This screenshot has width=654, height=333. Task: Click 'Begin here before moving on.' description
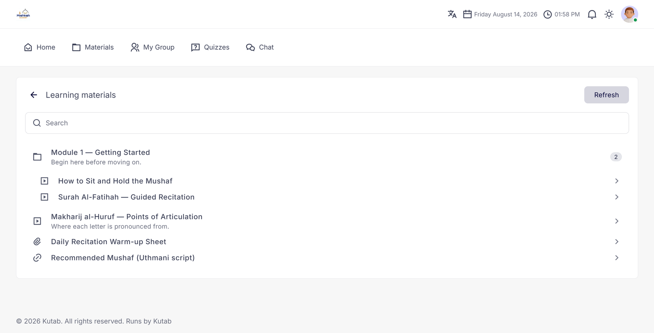96,162
